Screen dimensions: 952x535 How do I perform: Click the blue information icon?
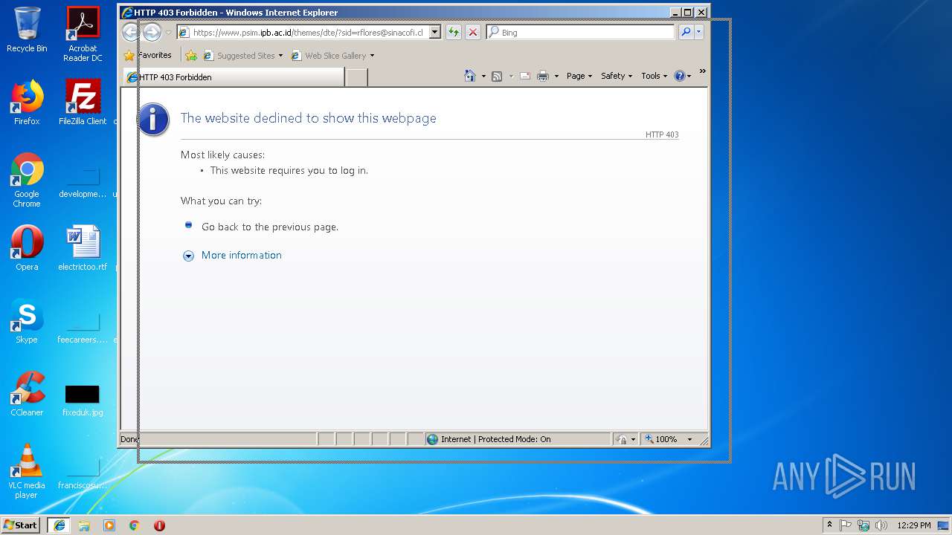tap(154, 120)
